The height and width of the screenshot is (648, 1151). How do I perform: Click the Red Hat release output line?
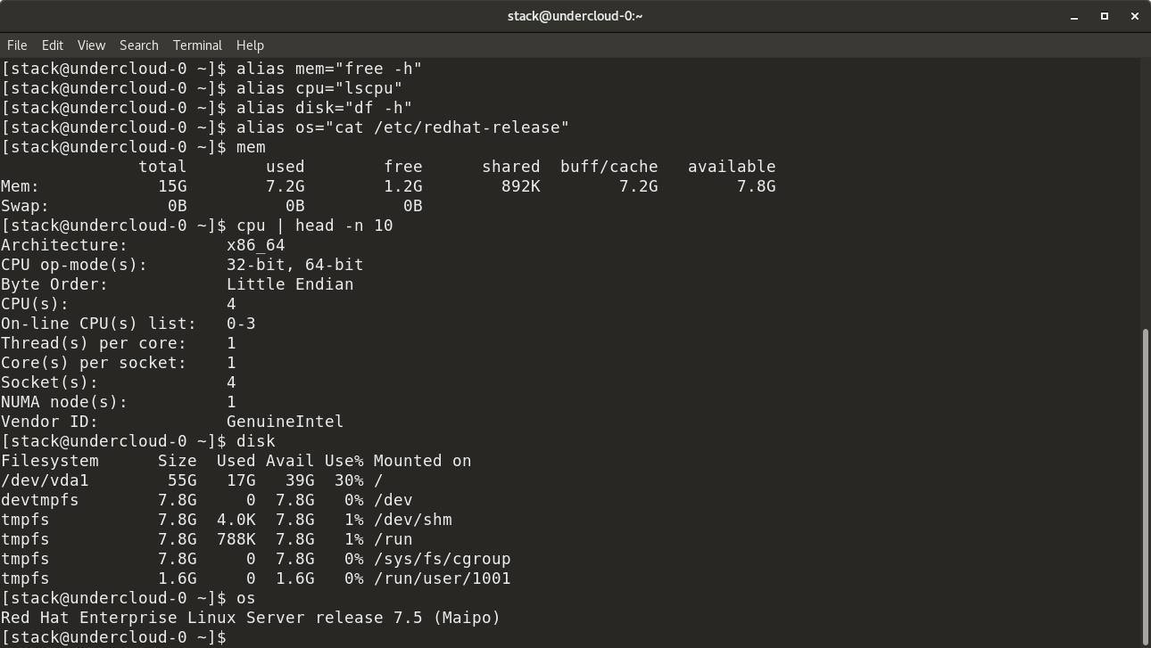(x=250, y=617)
